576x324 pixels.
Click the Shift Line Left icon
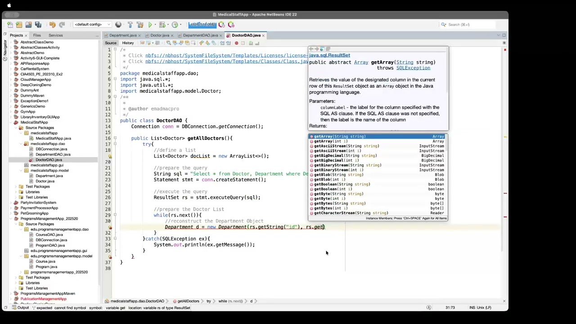click(222, 43)
